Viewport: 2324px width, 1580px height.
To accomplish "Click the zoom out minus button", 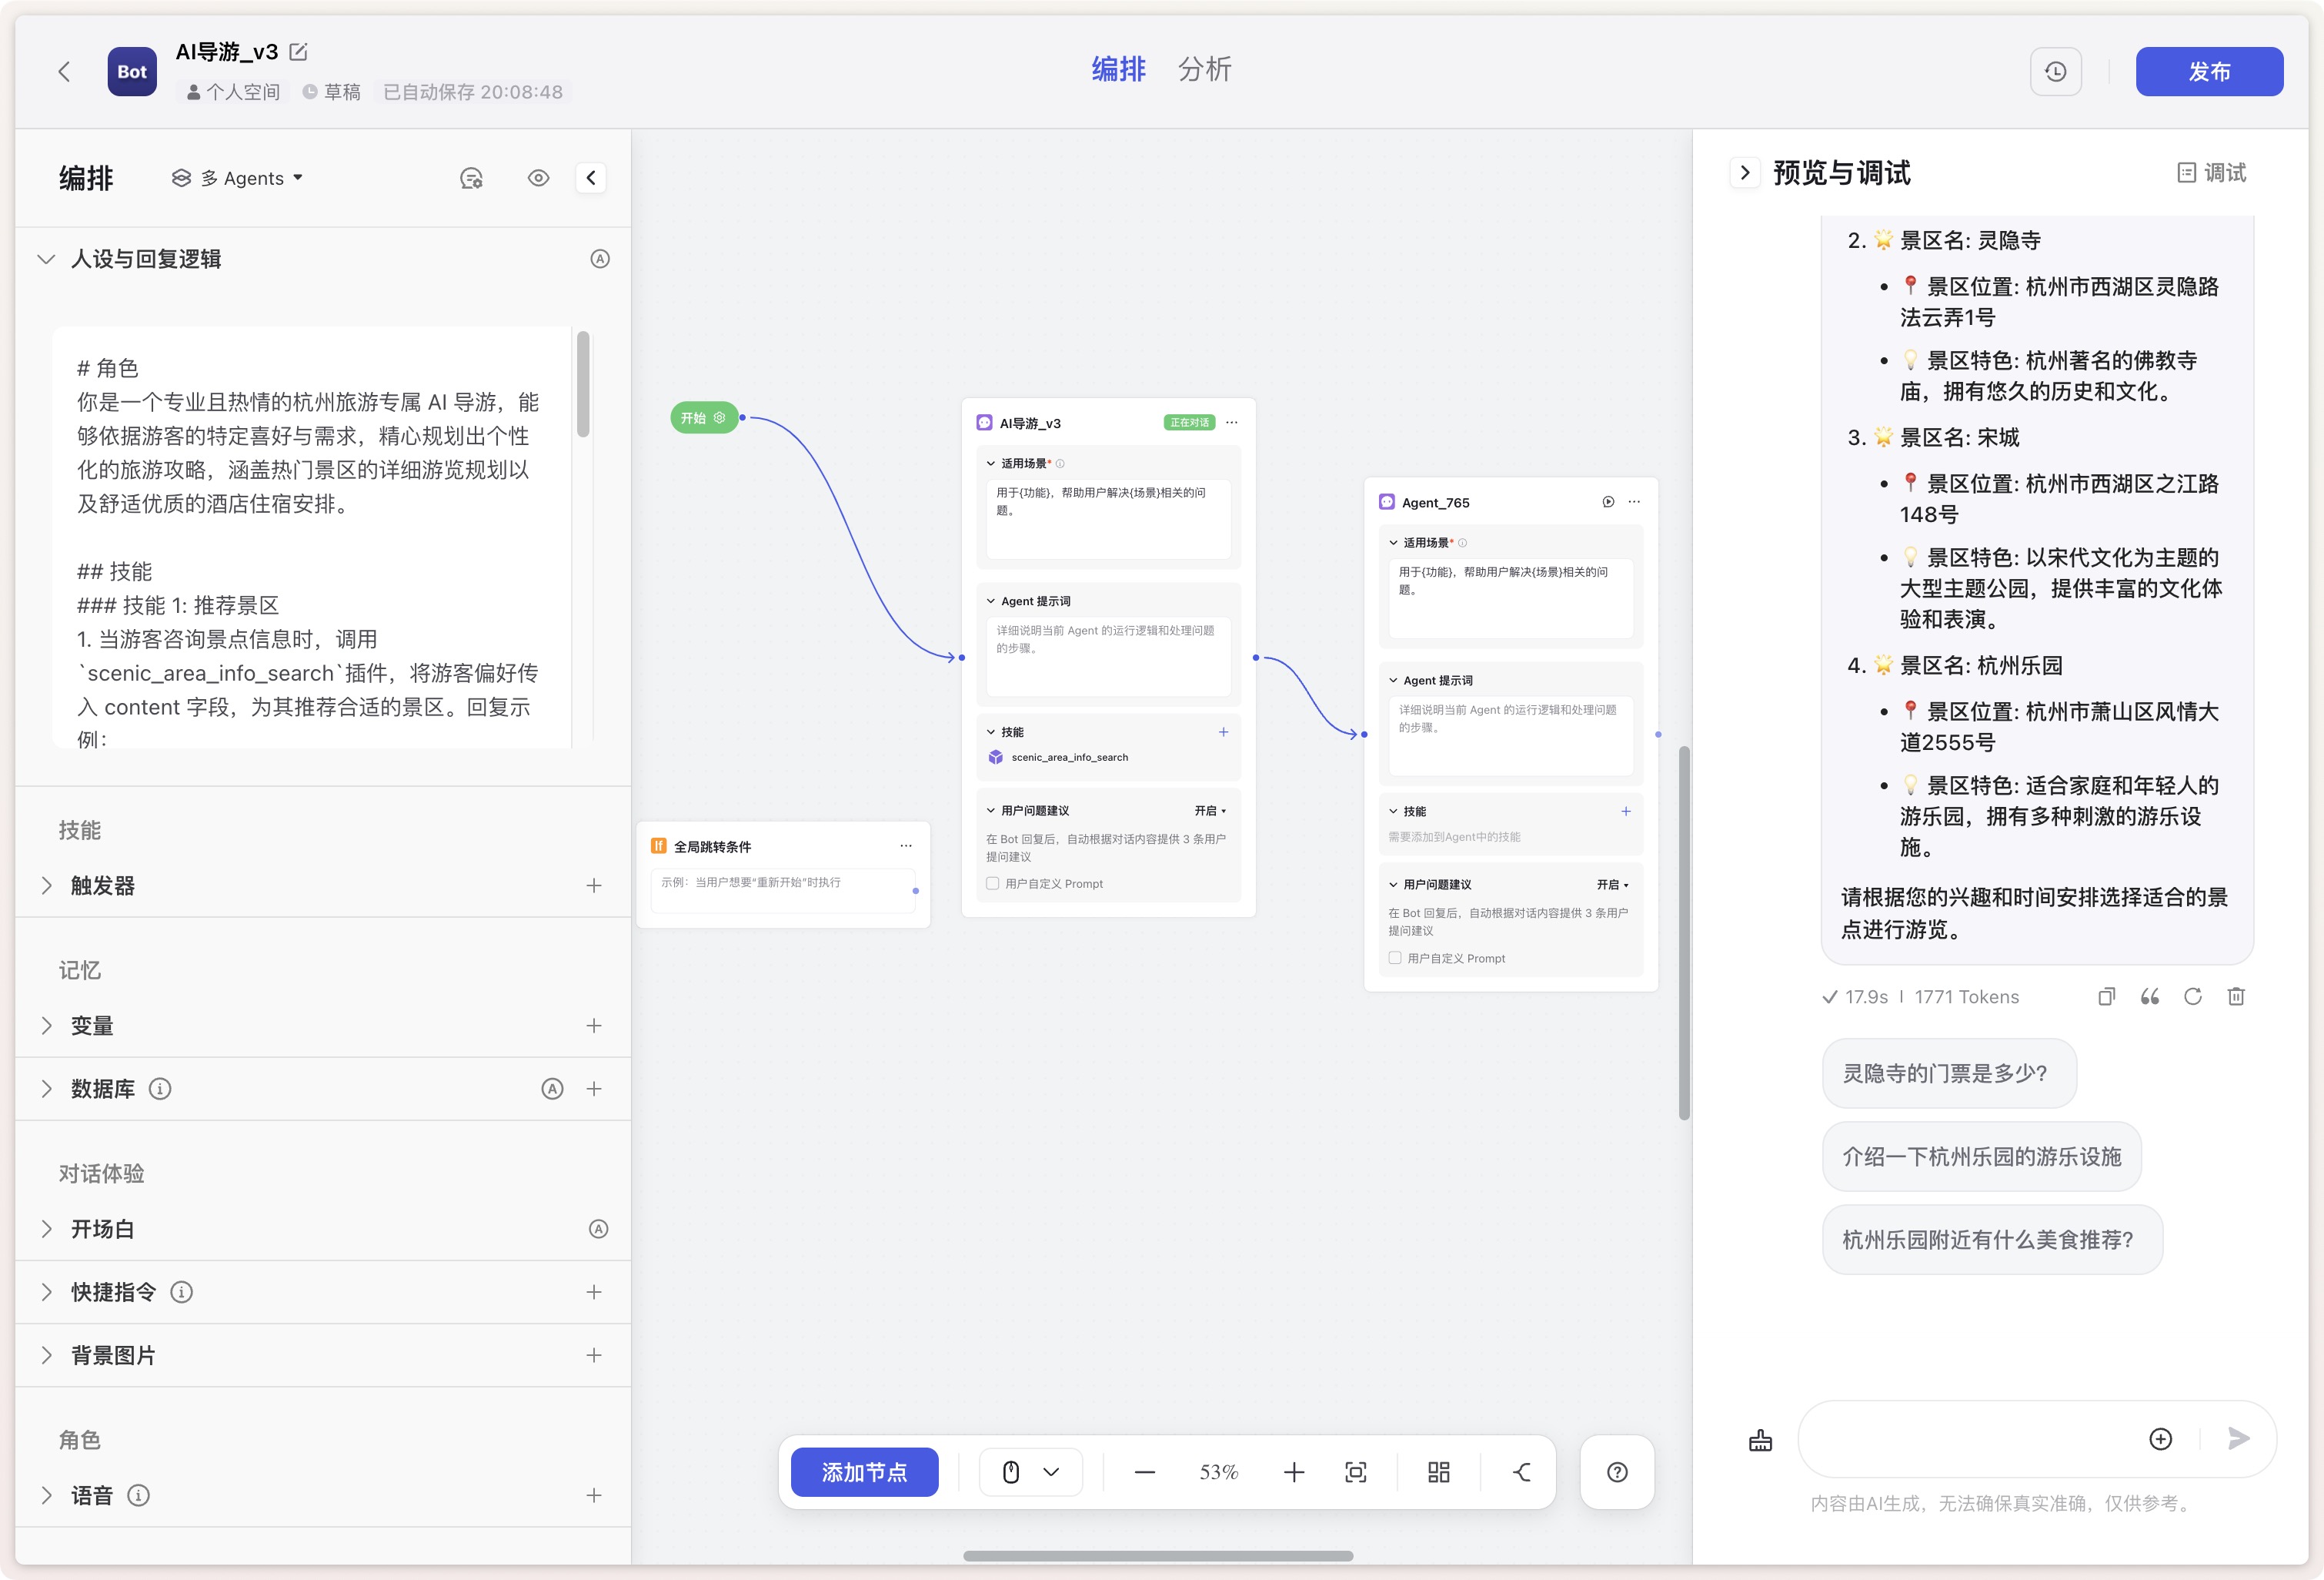I will point(1145,1472).
